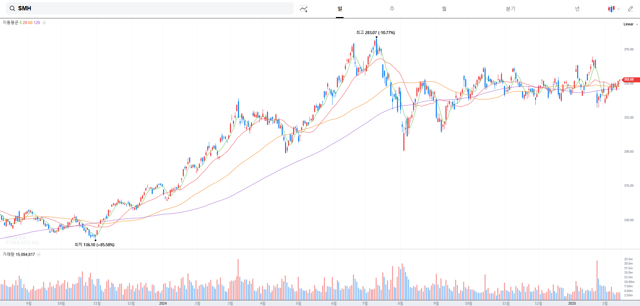Toggle the 120-day moving average label

[x=37, y=22]
